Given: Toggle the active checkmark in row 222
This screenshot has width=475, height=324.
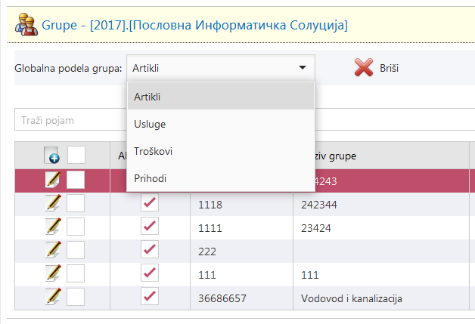Looking at the screenshot, I should [150, 249].
